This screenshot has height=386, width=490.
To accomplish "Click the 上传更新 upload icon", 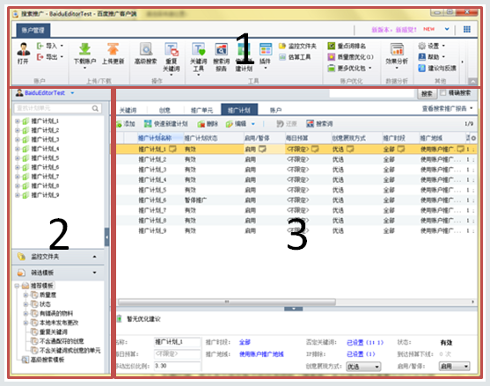I will point(113,49).
